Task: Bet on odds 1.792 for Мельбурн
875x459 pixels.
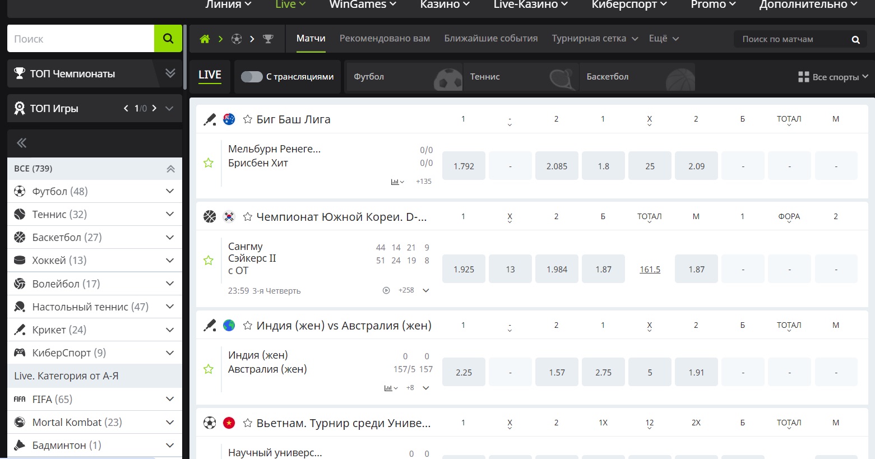Action: [x=464, y=166]
